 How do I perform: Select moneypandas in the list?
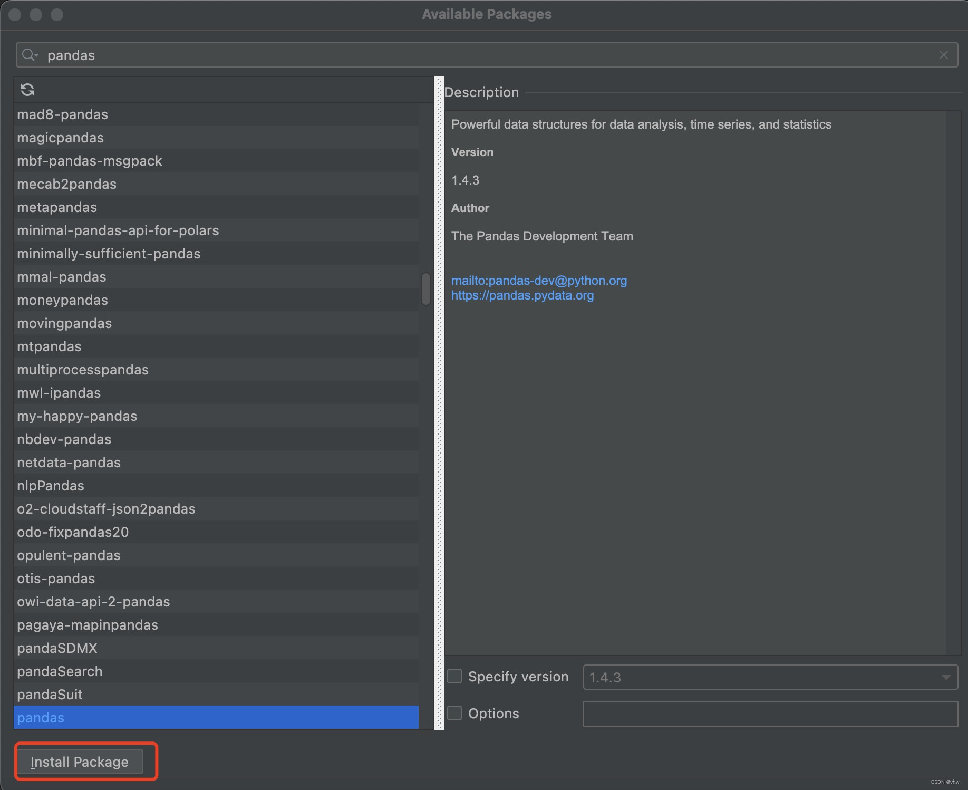coord(216,300)
